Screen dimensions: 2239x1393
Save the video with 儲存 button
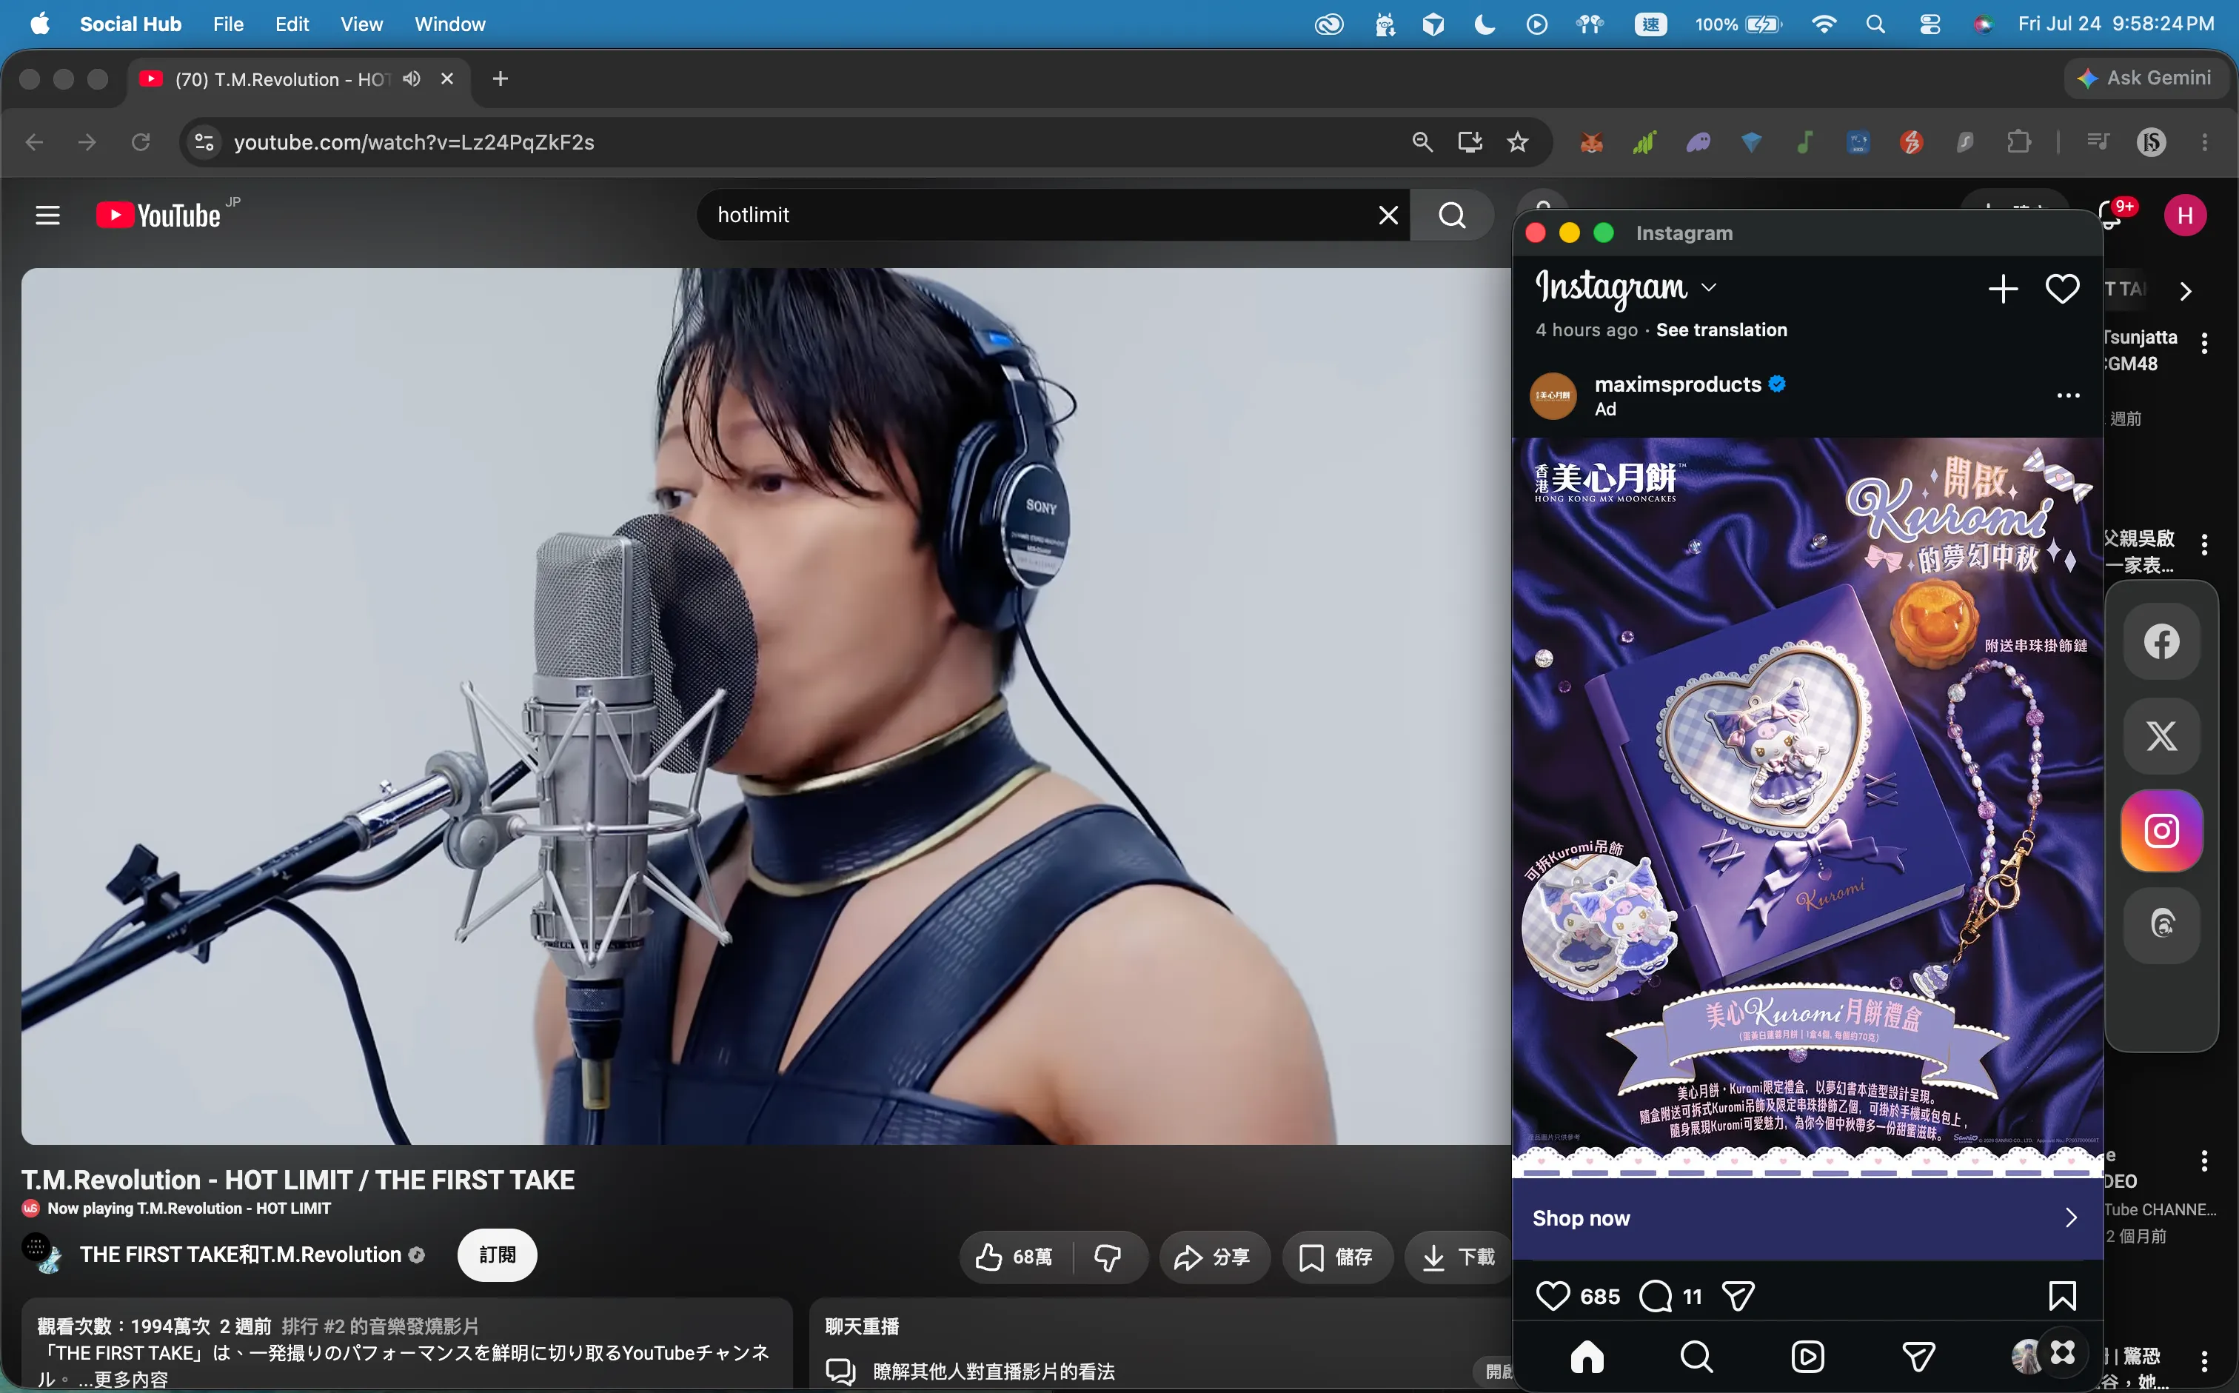(x=1336, y=1257)
